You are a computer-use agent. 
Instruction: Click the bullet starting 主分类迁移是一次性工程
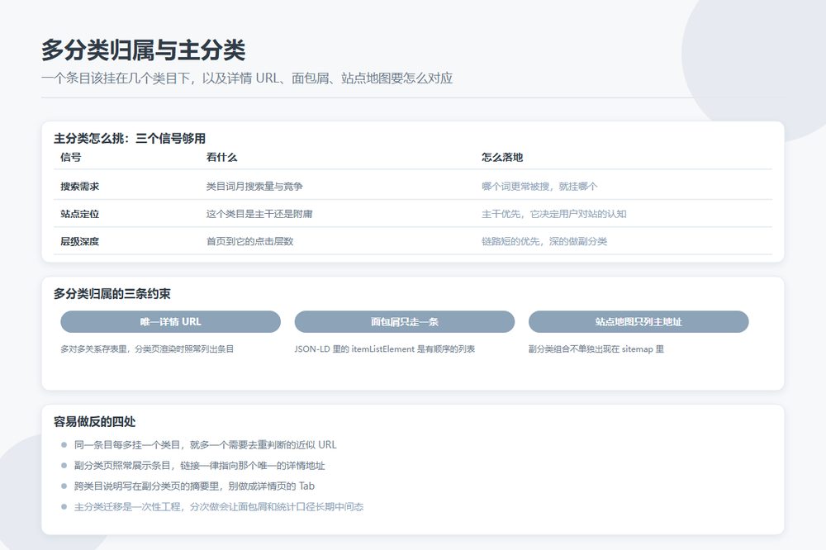tap(219, 507)
